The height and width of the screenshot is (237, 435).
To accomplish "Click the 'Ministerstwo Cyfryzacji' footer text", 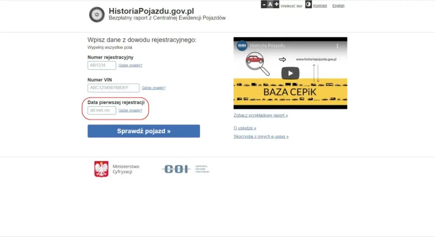I will pyautogui.click(x=126, y=169).
